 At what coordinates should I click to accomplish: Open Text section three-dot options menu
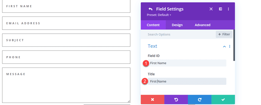(x=230, y=46)
